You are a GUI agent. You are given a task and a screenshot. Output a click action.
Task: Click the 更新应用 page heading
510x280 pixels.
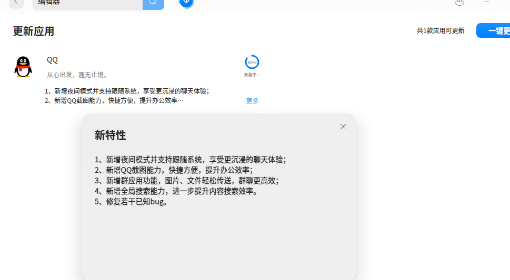point(34,32)
